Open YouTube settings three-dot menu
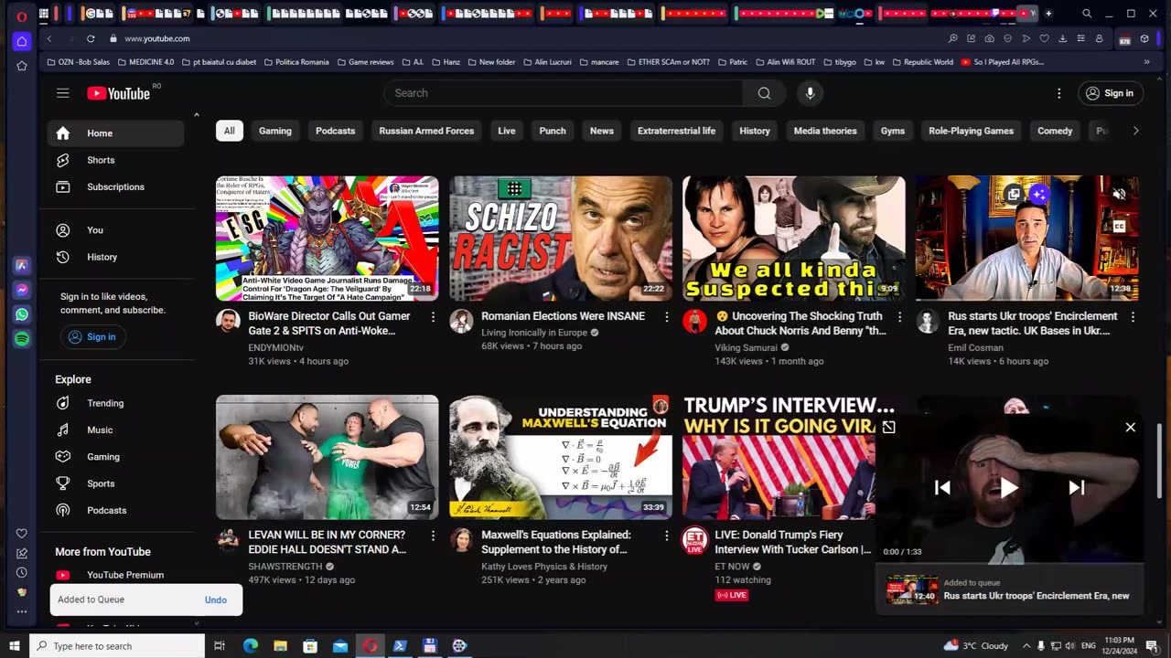 click(x=1058, y=93)
